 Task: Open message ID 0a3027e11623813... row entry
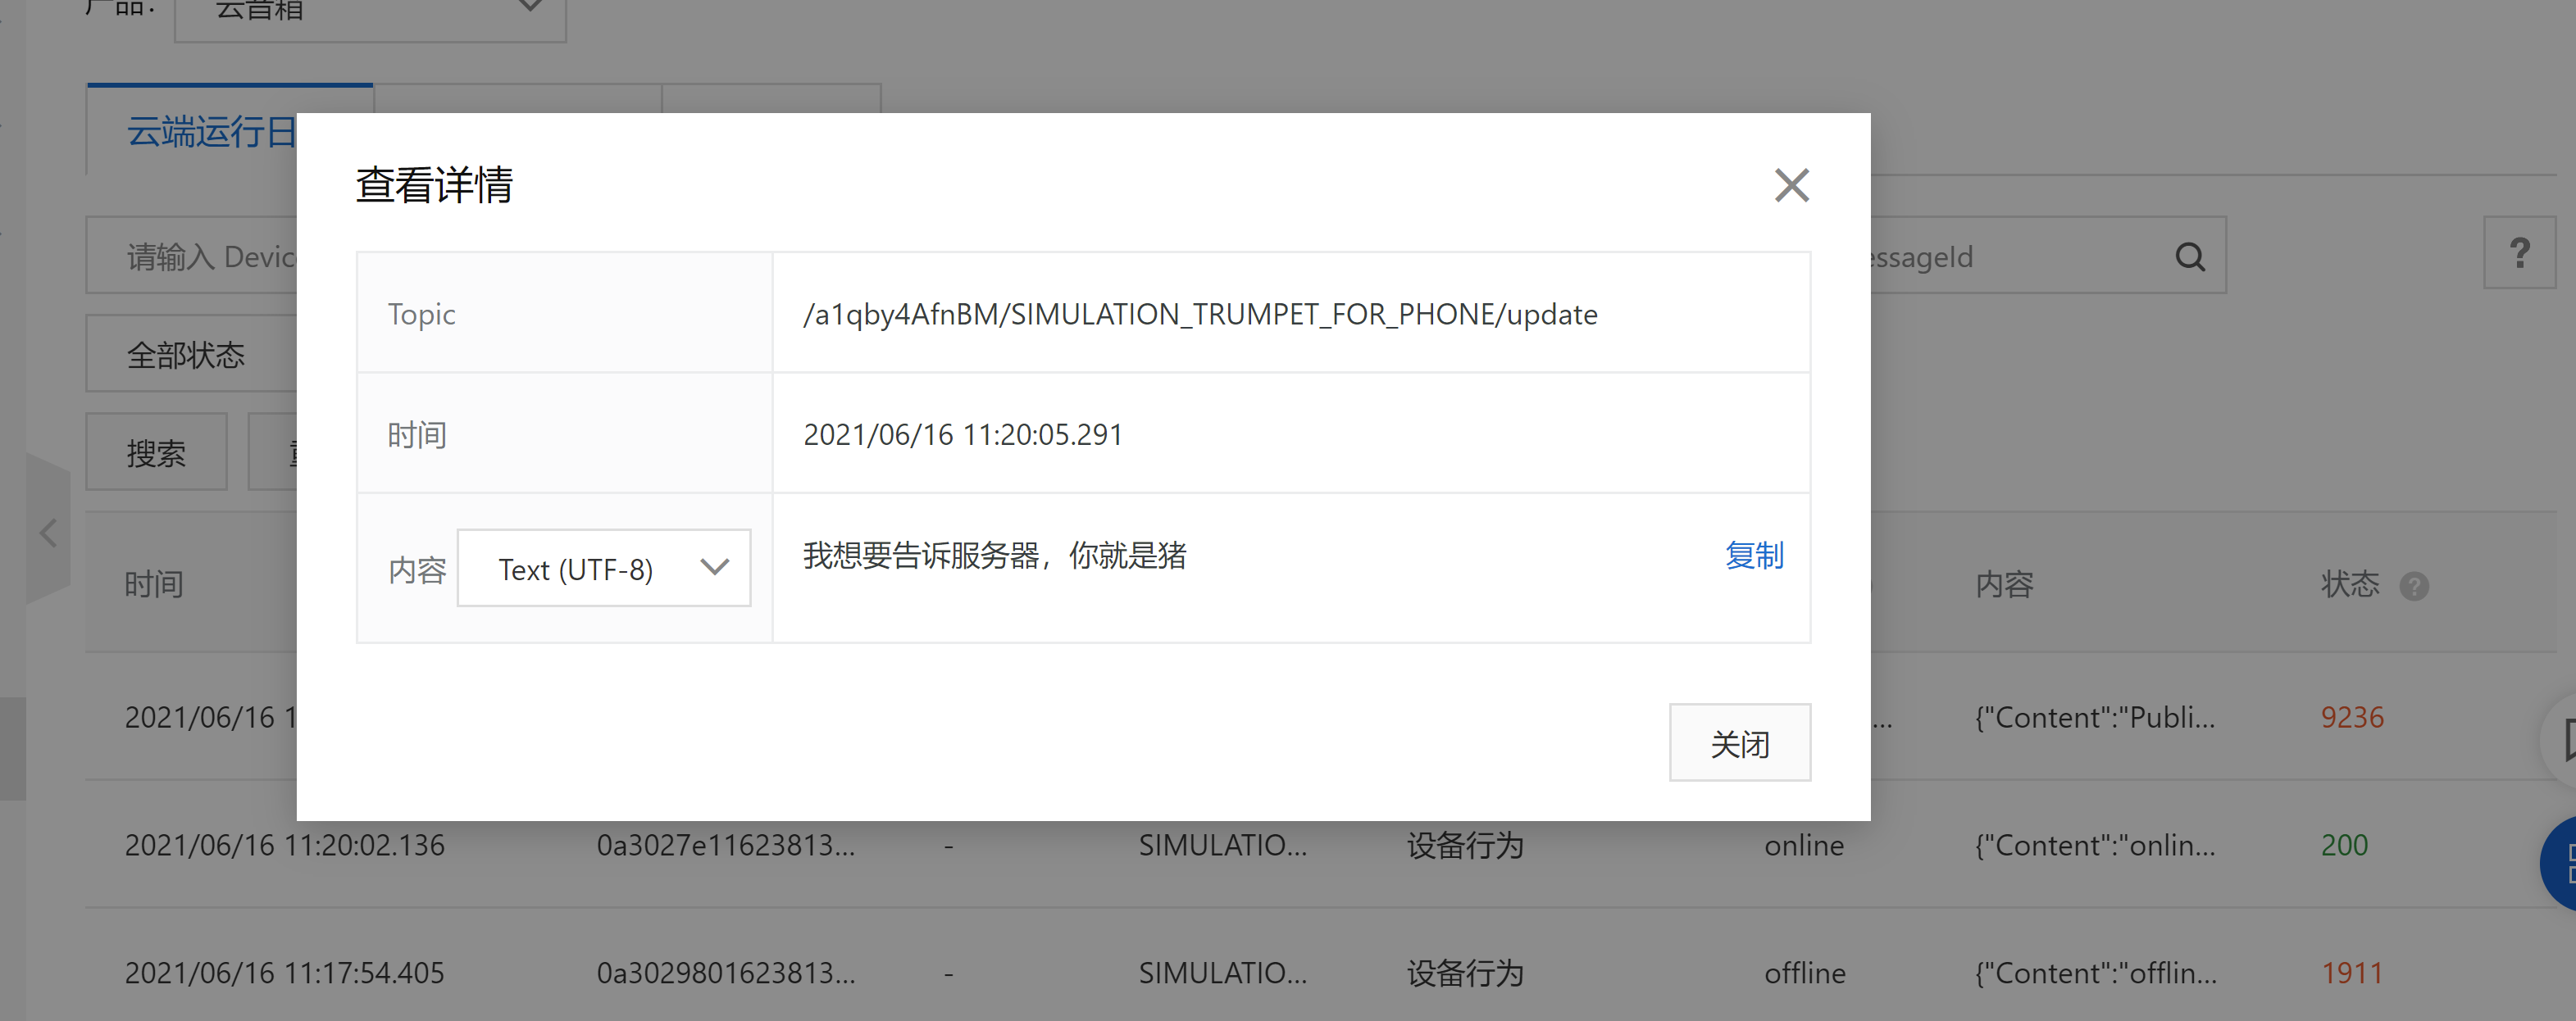coord(725,845)
